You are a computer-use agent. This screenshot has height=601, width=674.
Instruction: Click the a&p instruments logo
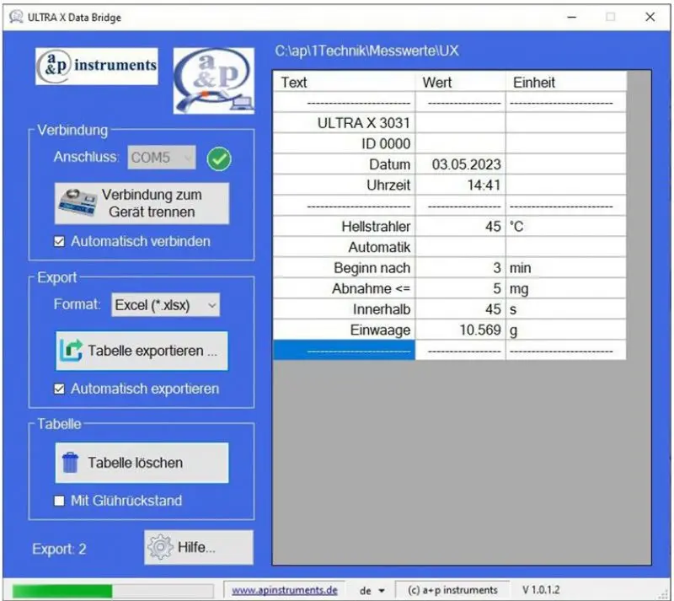tap(97, 66)
